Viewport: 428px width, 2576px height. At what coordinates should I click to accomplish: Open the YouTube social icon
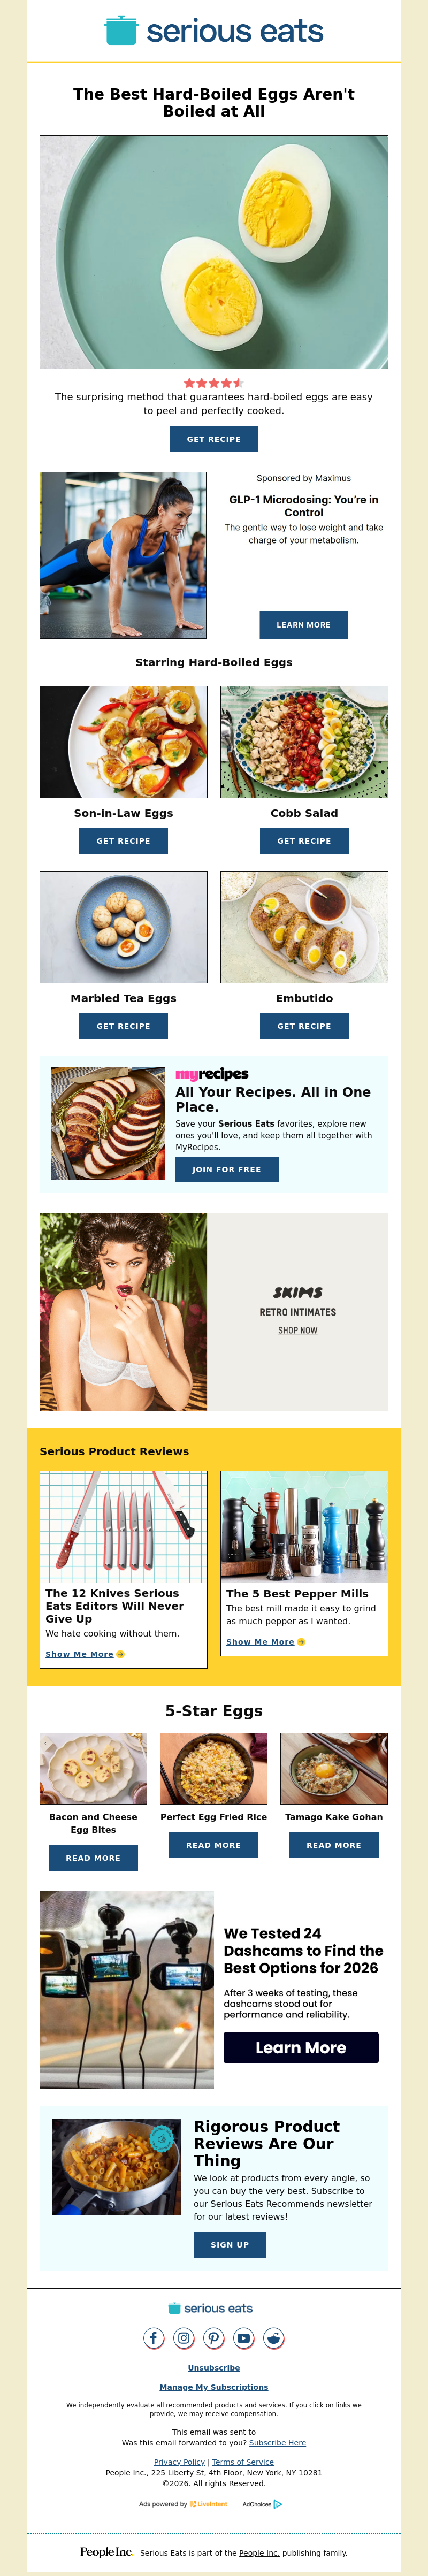coord(244,2338)
